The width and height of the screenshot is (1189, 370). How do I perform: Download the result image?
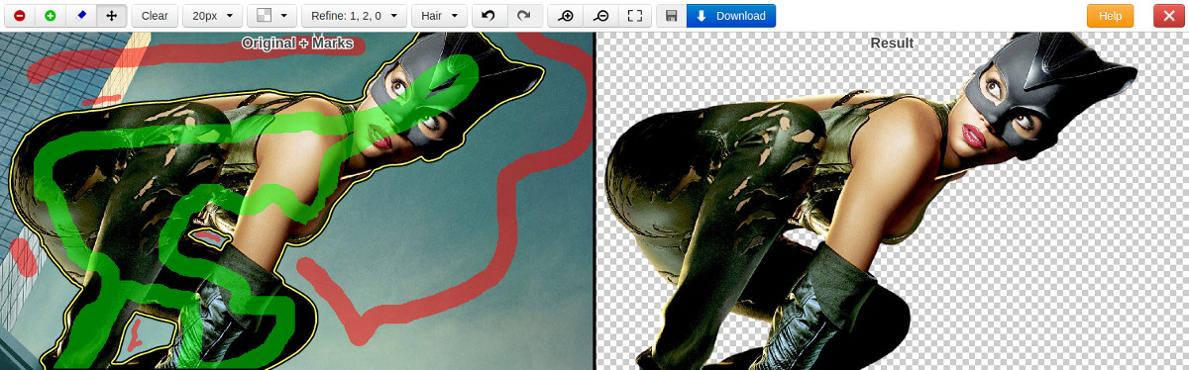coord(731,16)
